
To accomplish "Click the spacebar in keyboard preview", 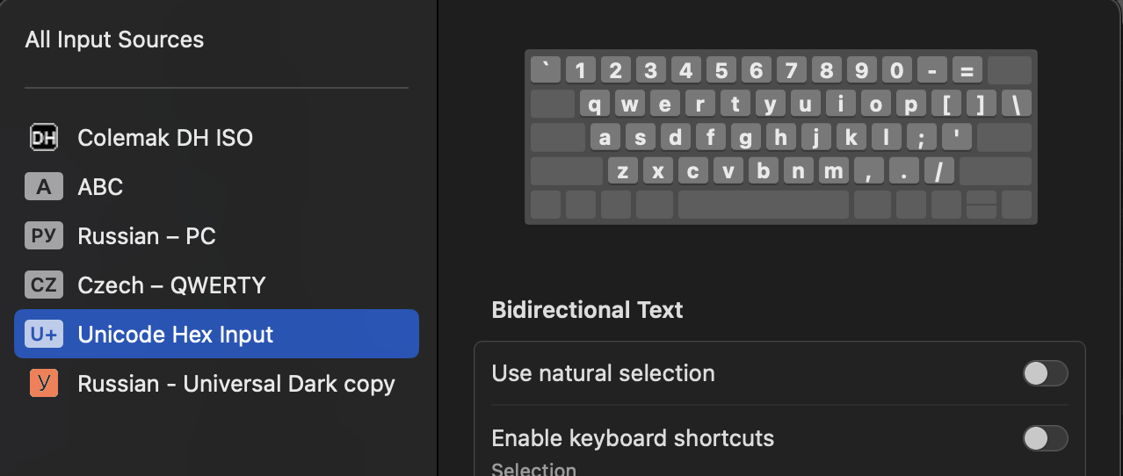I will [763, 205].
